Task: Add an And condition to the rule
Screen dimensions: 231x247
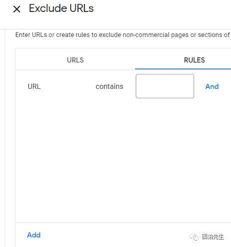Action: coord(212,86)
